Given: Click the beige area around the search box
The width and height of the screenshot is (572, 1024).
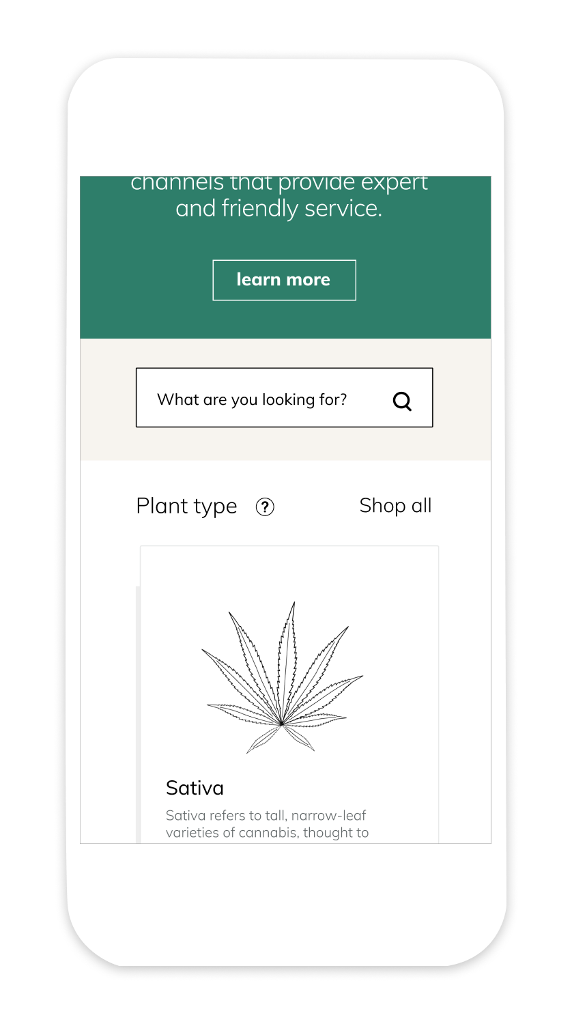Looking at the screenshot, I should click(285, 444).
